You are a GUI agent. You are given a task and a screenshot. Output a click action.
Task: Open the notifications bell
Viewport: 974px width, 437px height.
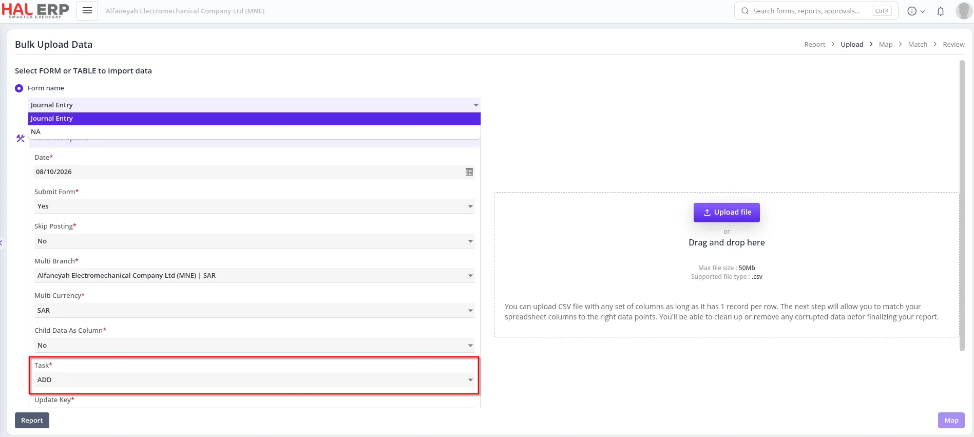tap(941, 11)
